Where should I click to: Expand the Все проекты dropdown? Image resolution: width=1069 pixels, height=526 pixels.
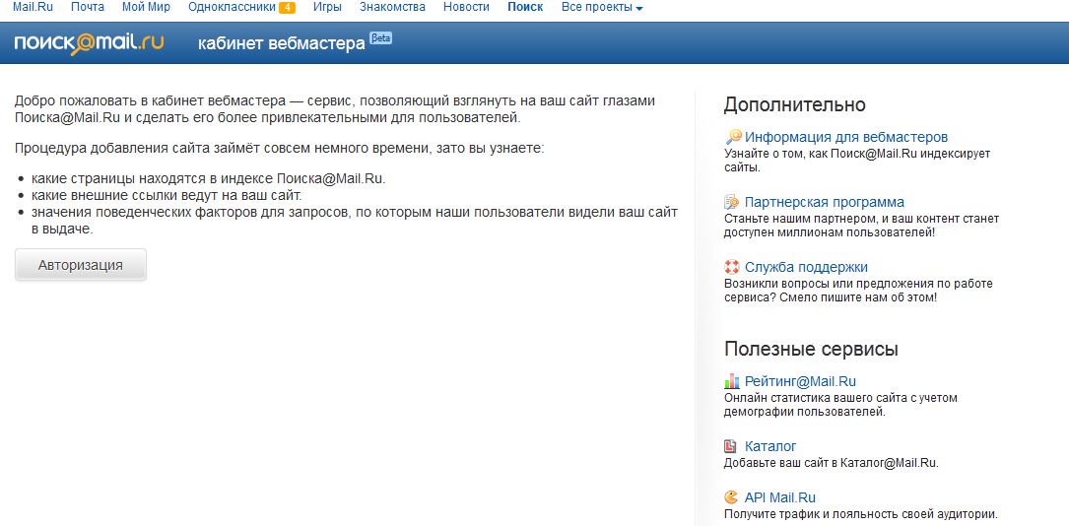click(x=601, y=8)
